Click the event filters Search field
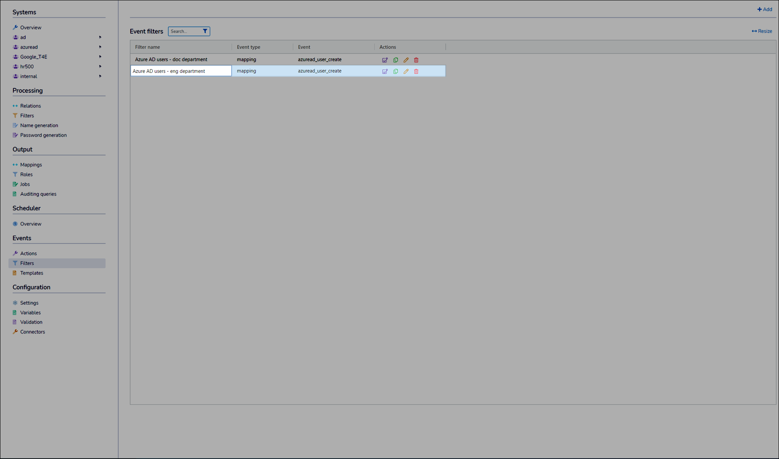779x459 pixels. [x=184, y=31]
